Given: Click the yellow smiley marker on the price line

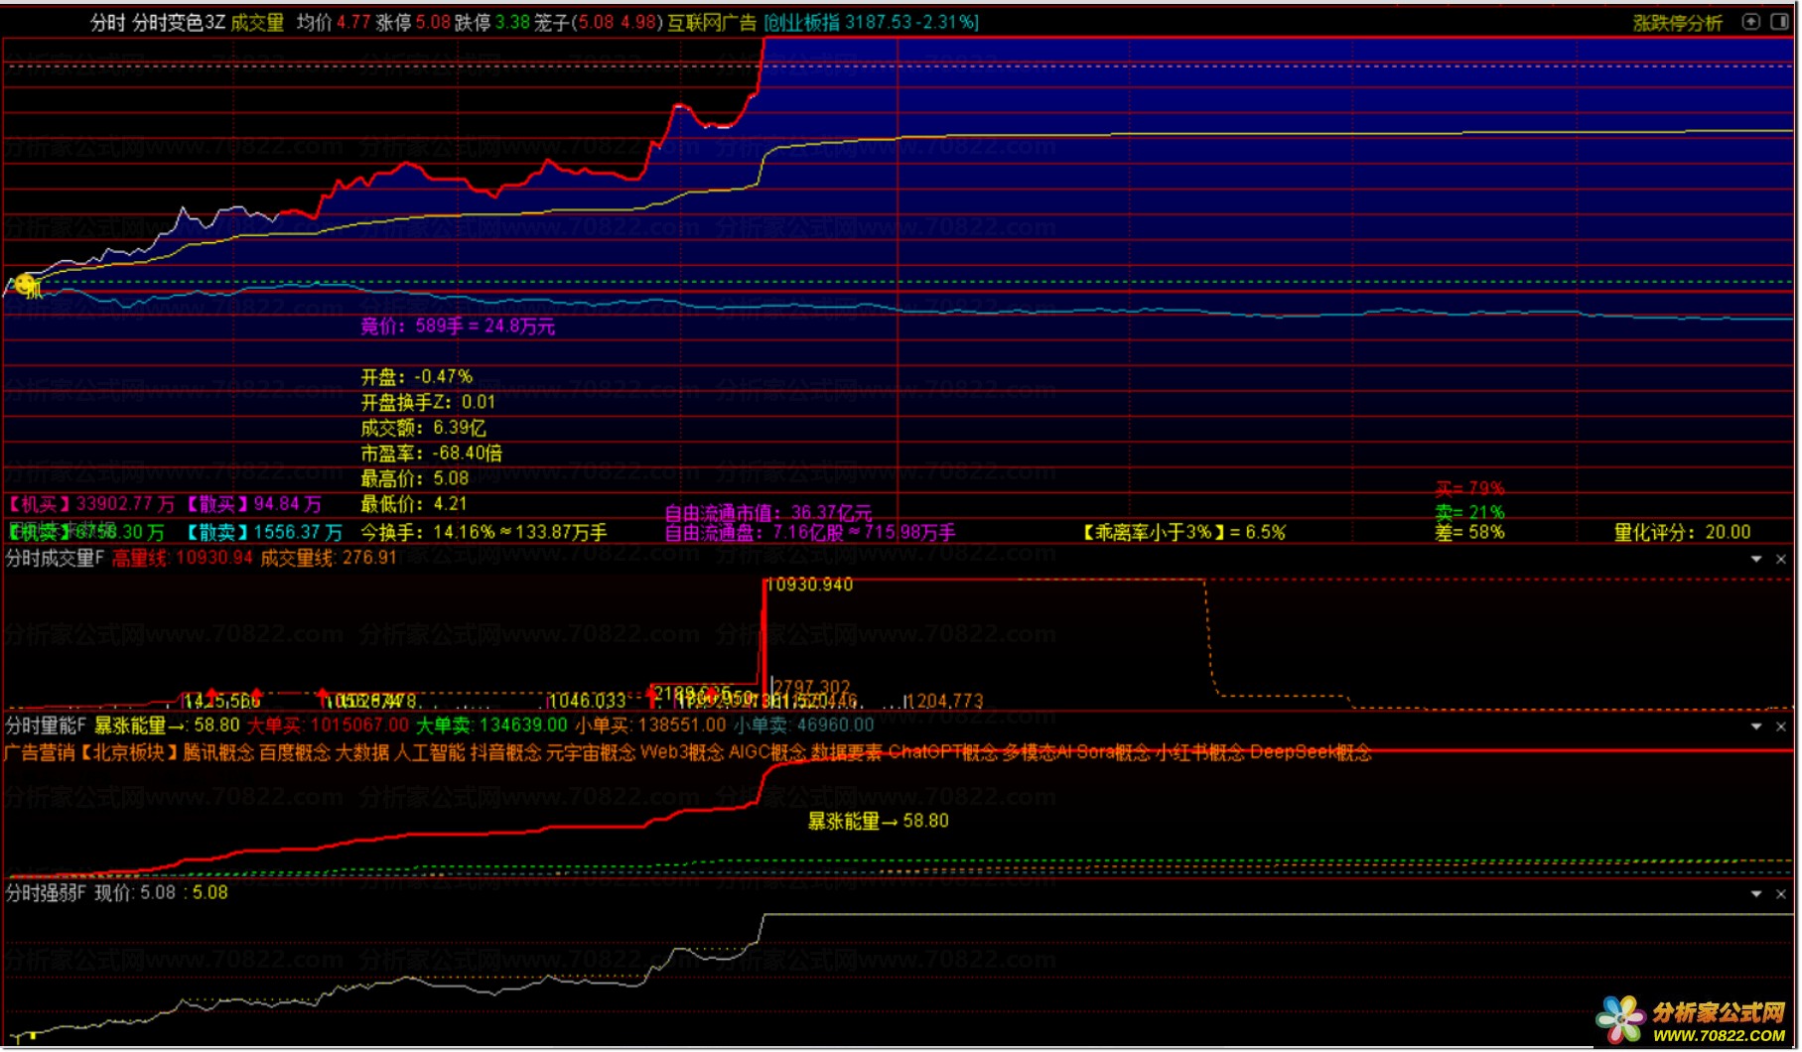Looking at the screenshot, I should click(x=27, y=285).
